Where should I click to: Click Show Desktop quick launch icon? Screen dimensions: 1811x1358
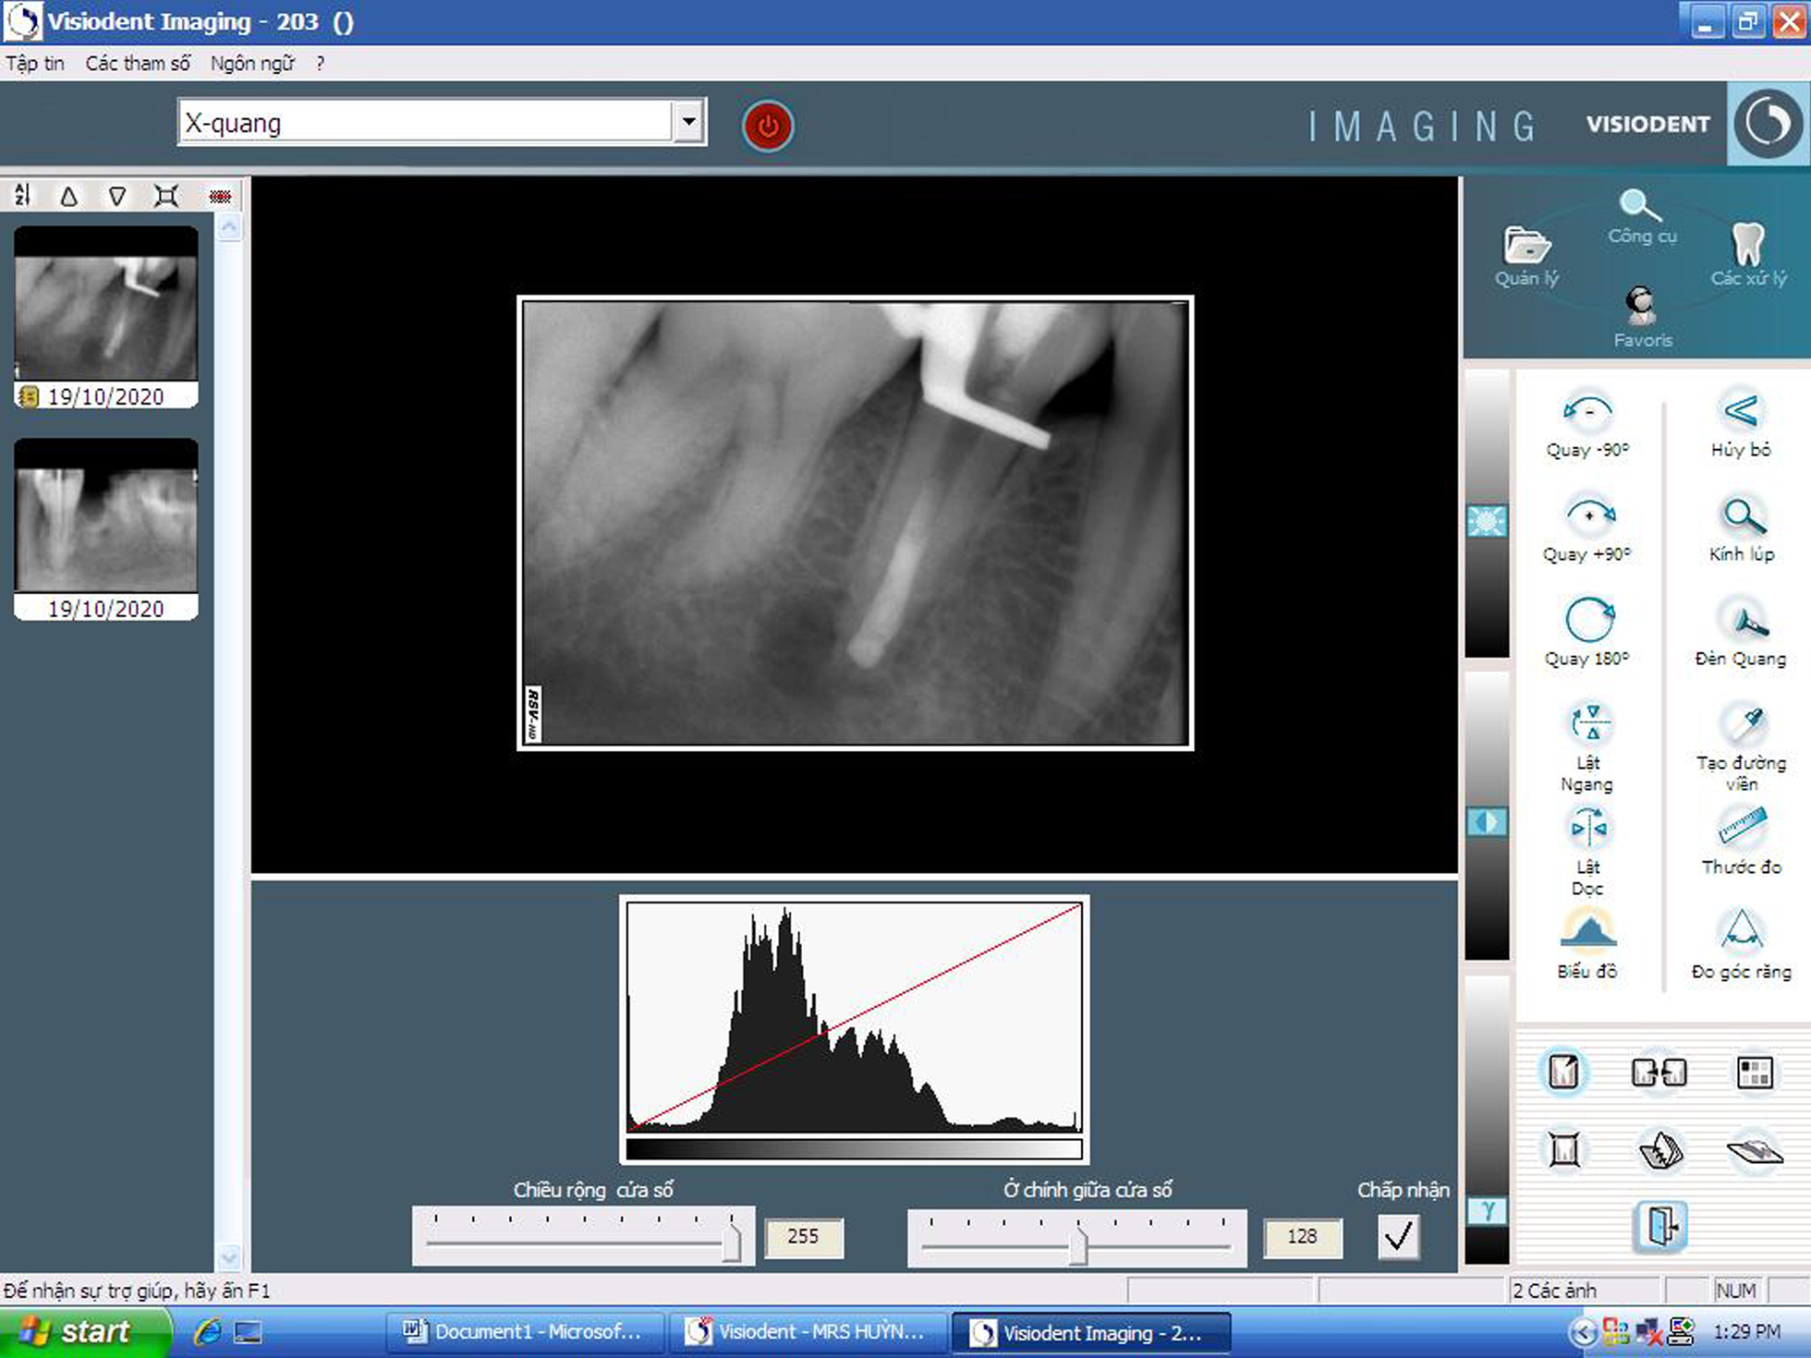248,1332
